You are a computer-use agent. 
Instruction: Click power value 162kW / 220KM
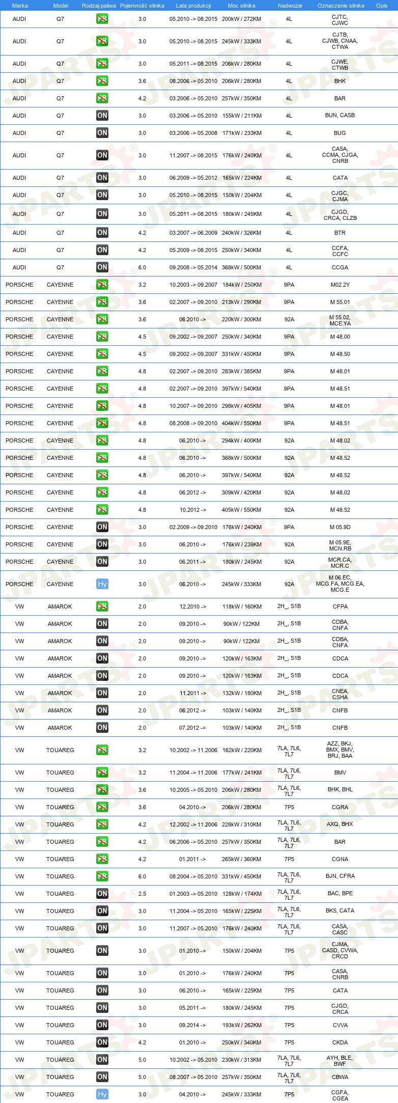click(242, 750)
